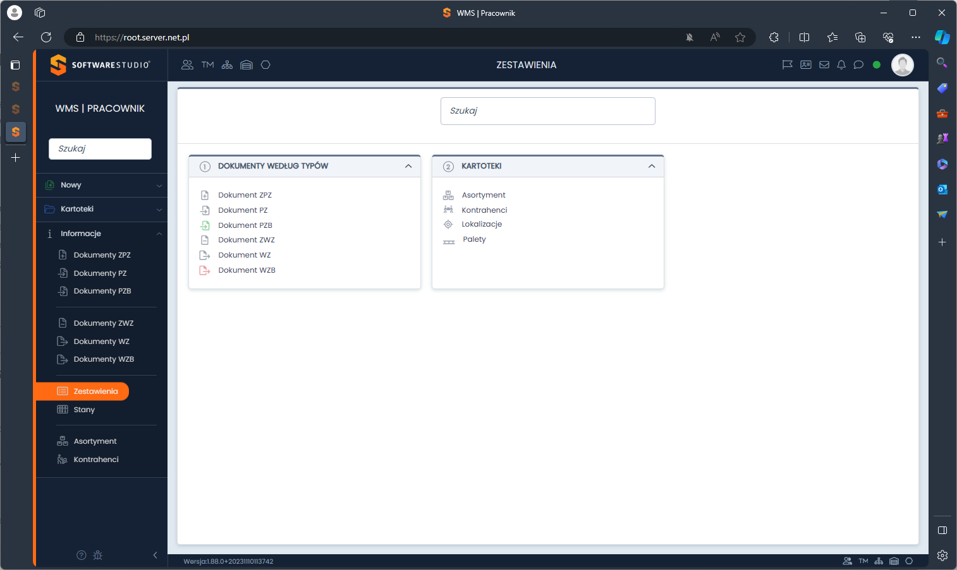Open the Dokument ZWZ link
Image resolution: width=957 pixels, height=570 pixels.
(x=247, y=240)
